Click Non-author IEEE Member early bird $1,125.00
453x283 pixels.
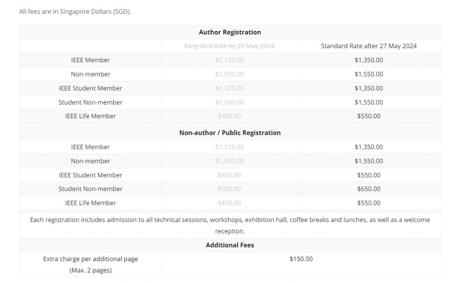(229, 147)
